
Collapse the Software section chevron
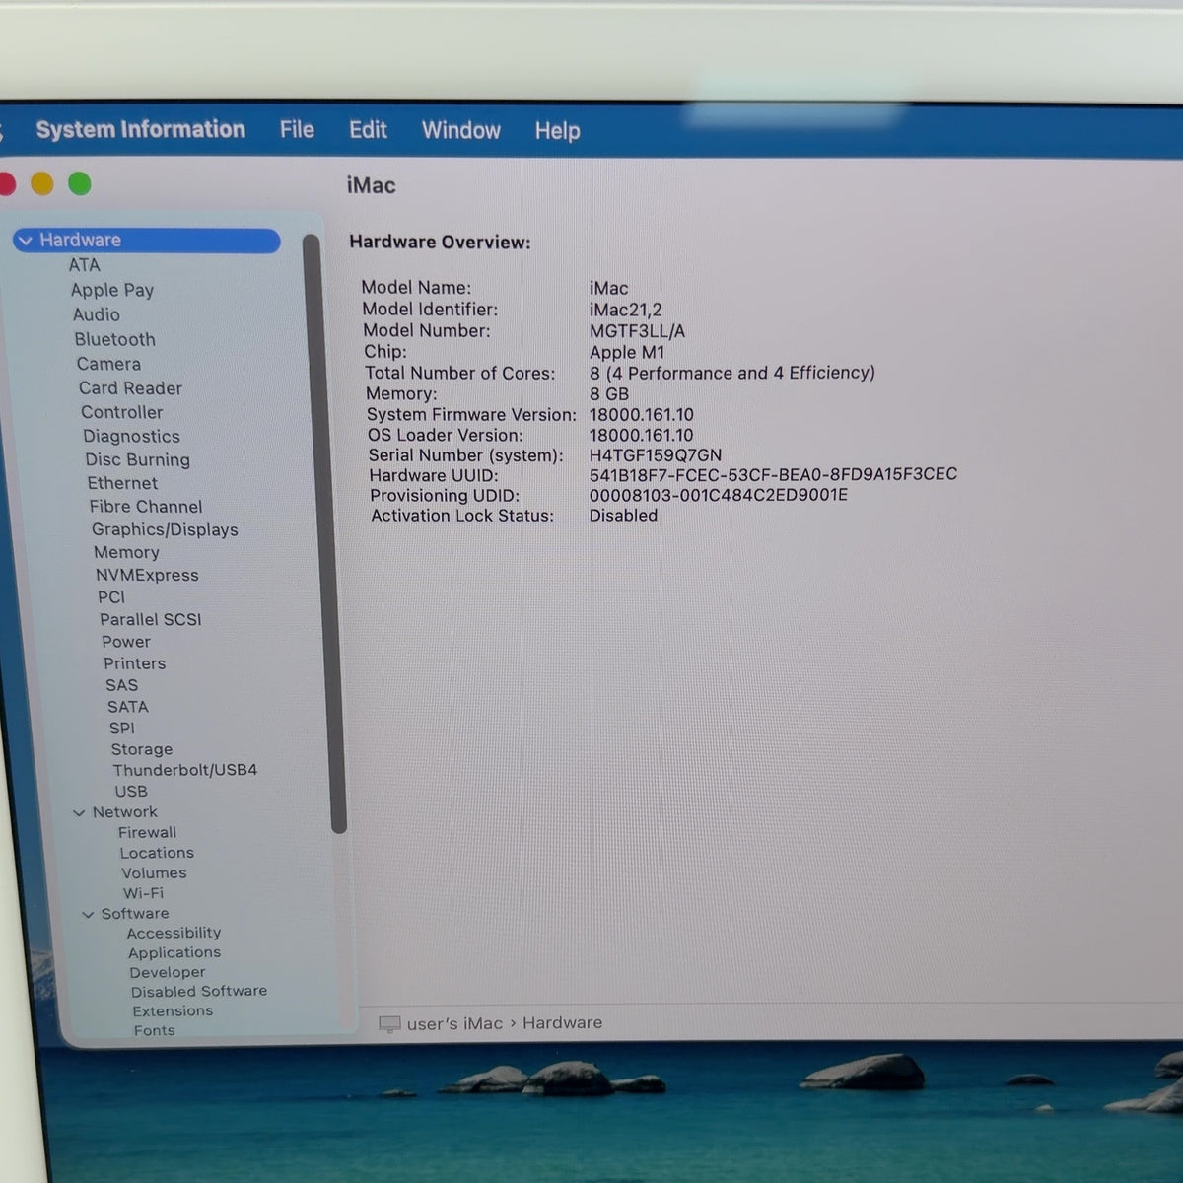[x=88, y=915]
